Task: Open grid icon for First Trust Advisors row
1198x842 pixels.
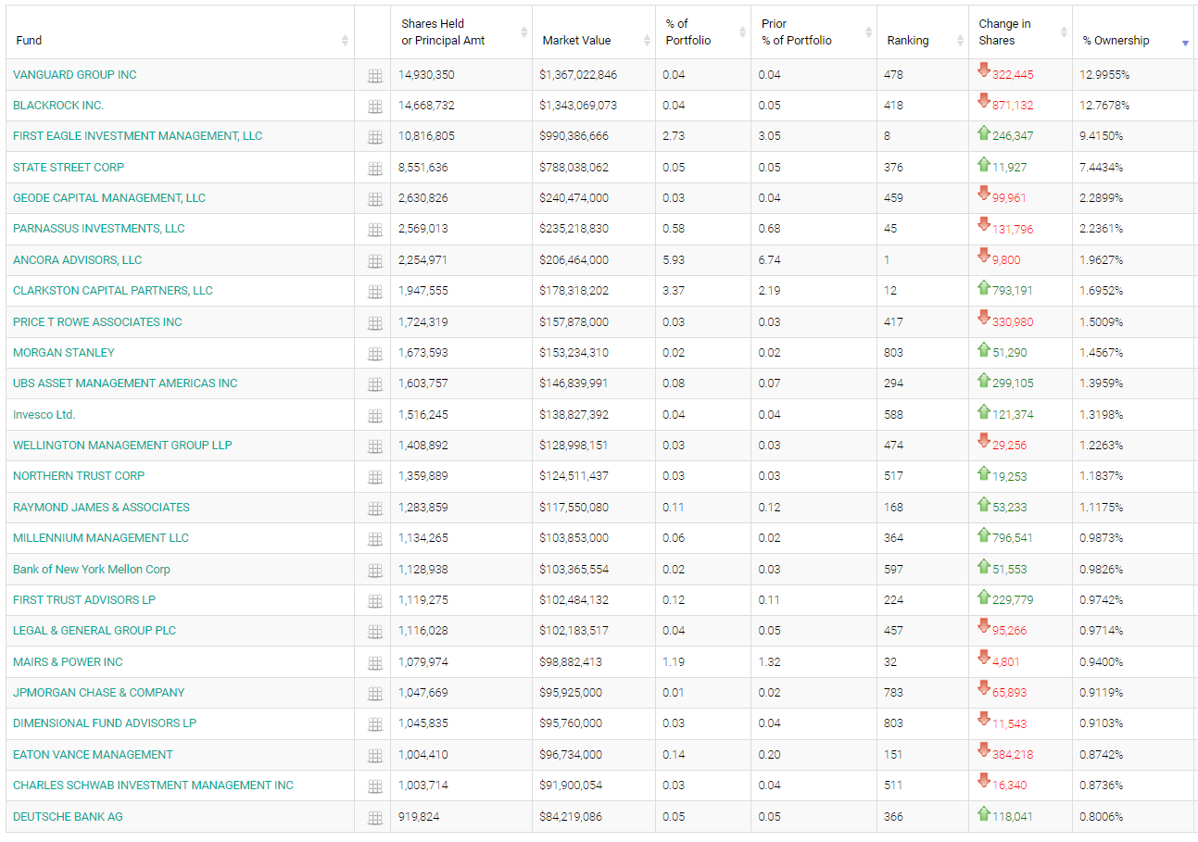Action: click(x=375, y=601)
